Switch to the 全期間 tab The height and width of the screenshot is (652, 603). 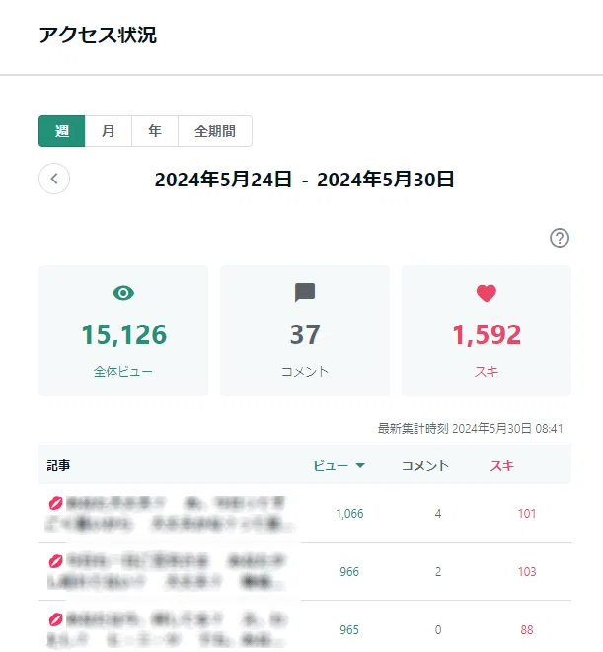coord(215,131)
